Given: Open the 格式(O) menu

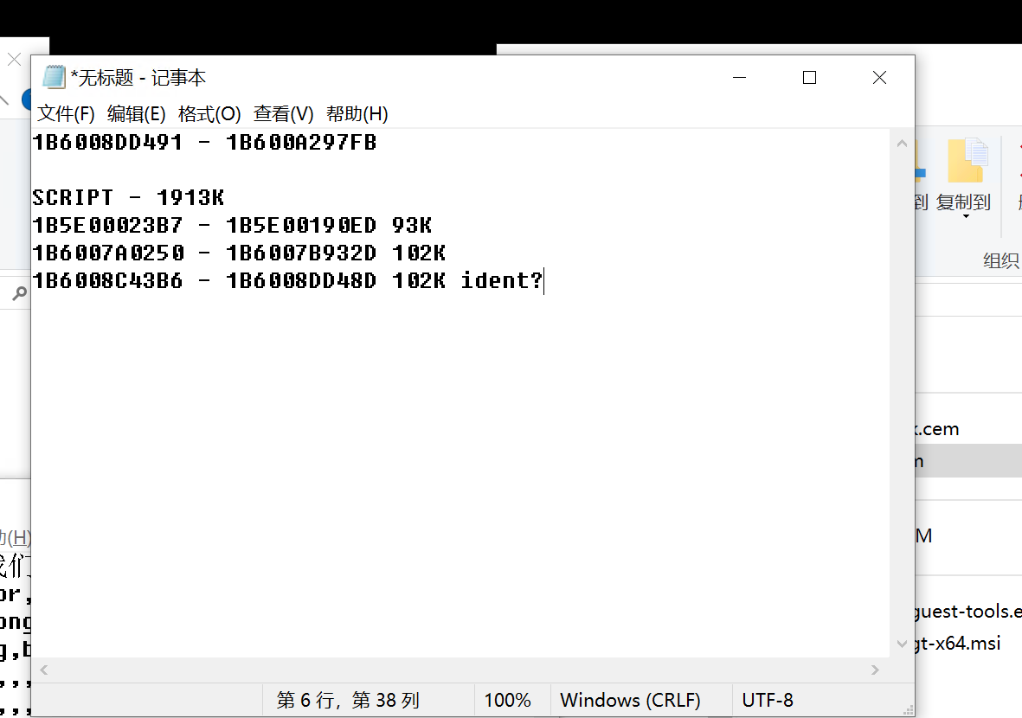Looking at the screenshot, I should point(209,113).
